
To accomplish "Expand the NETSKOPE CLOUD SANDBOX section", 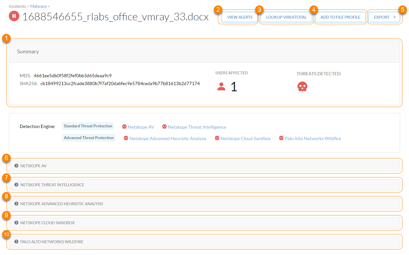I will [x=16, y=223].
